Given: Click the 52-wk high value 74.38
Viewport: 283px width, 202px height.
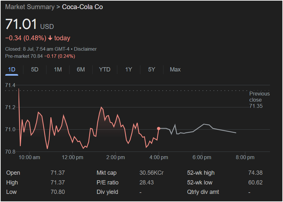Looking at the screenshot, I should click(x=255, y=173).
